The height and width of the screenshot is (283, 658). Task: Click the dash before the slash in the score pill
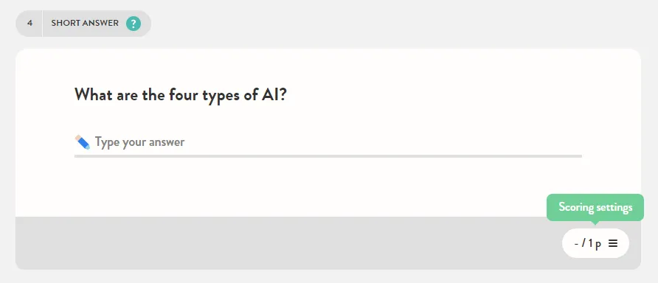(x=577, y=244)
